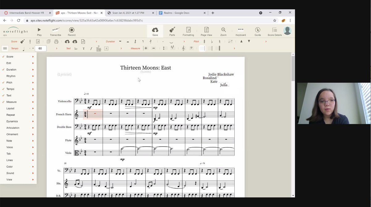Click the download cloud icon in Score palette
Image resolution: width=371 pixels, height=207 pixels.
tap(75, 41)
